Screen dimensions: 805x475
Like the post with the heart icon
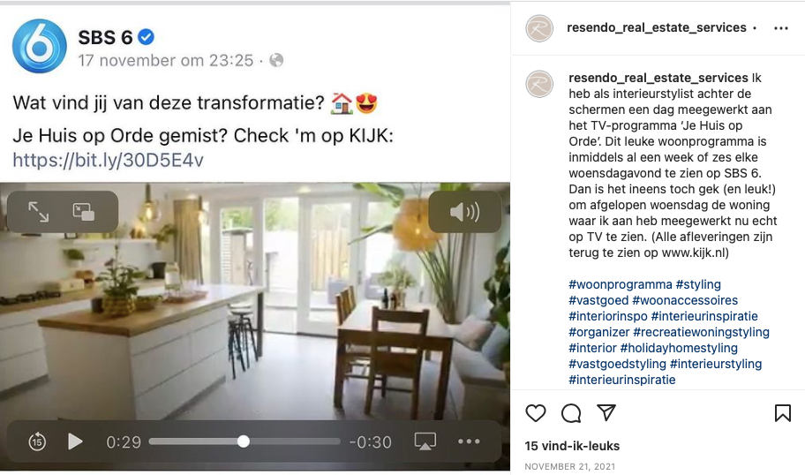pos(536,413)
